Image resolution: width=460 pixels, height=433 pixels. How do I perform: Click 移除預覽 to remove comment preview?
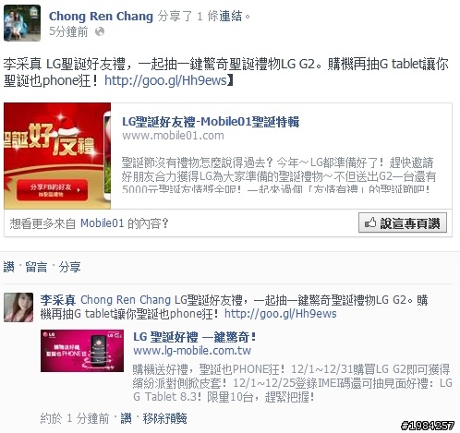pyautogui.click(x=164, y=418)
